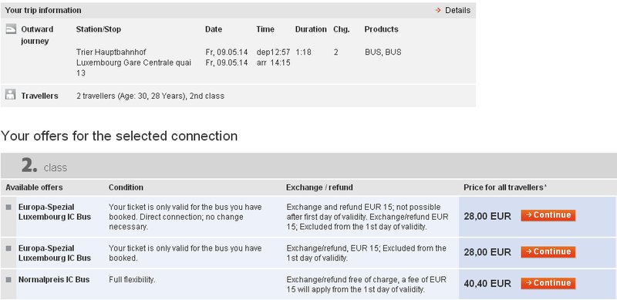The image size is (617, 300).
Task: Click grey square beside Normalpreis IC Bus
Action: point(8,279)
